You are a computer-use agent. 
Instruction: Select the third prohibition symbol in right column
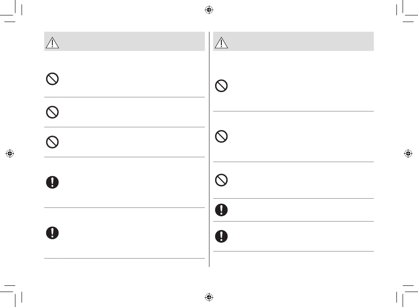(221, 180)
